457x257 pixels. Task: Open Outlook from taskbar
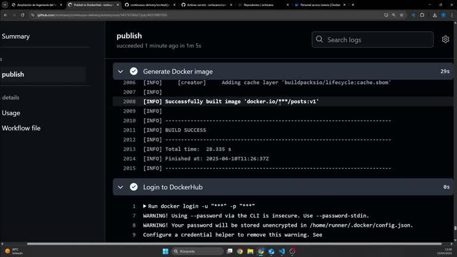pyautogui.click(x=271, y=251)
